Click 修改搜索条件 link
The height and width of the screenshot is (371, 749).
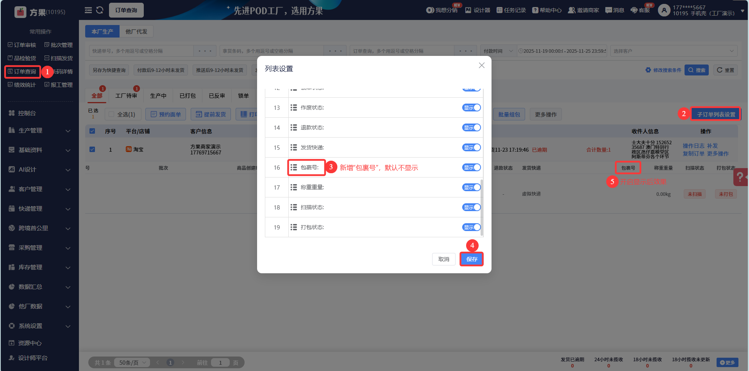pyautogui.click(x=663, y=70)
